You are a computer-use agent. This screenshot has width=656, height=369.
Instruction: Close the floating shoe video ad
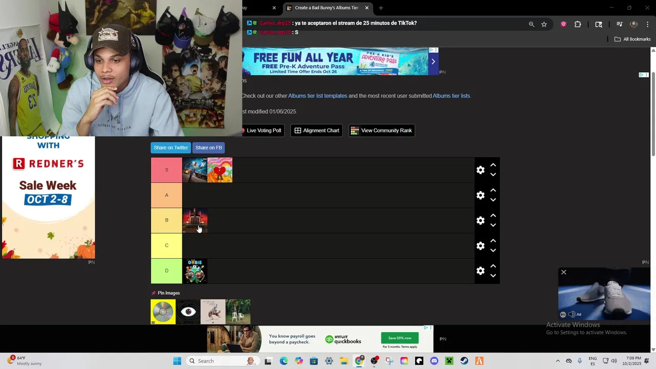coord(564,272)
